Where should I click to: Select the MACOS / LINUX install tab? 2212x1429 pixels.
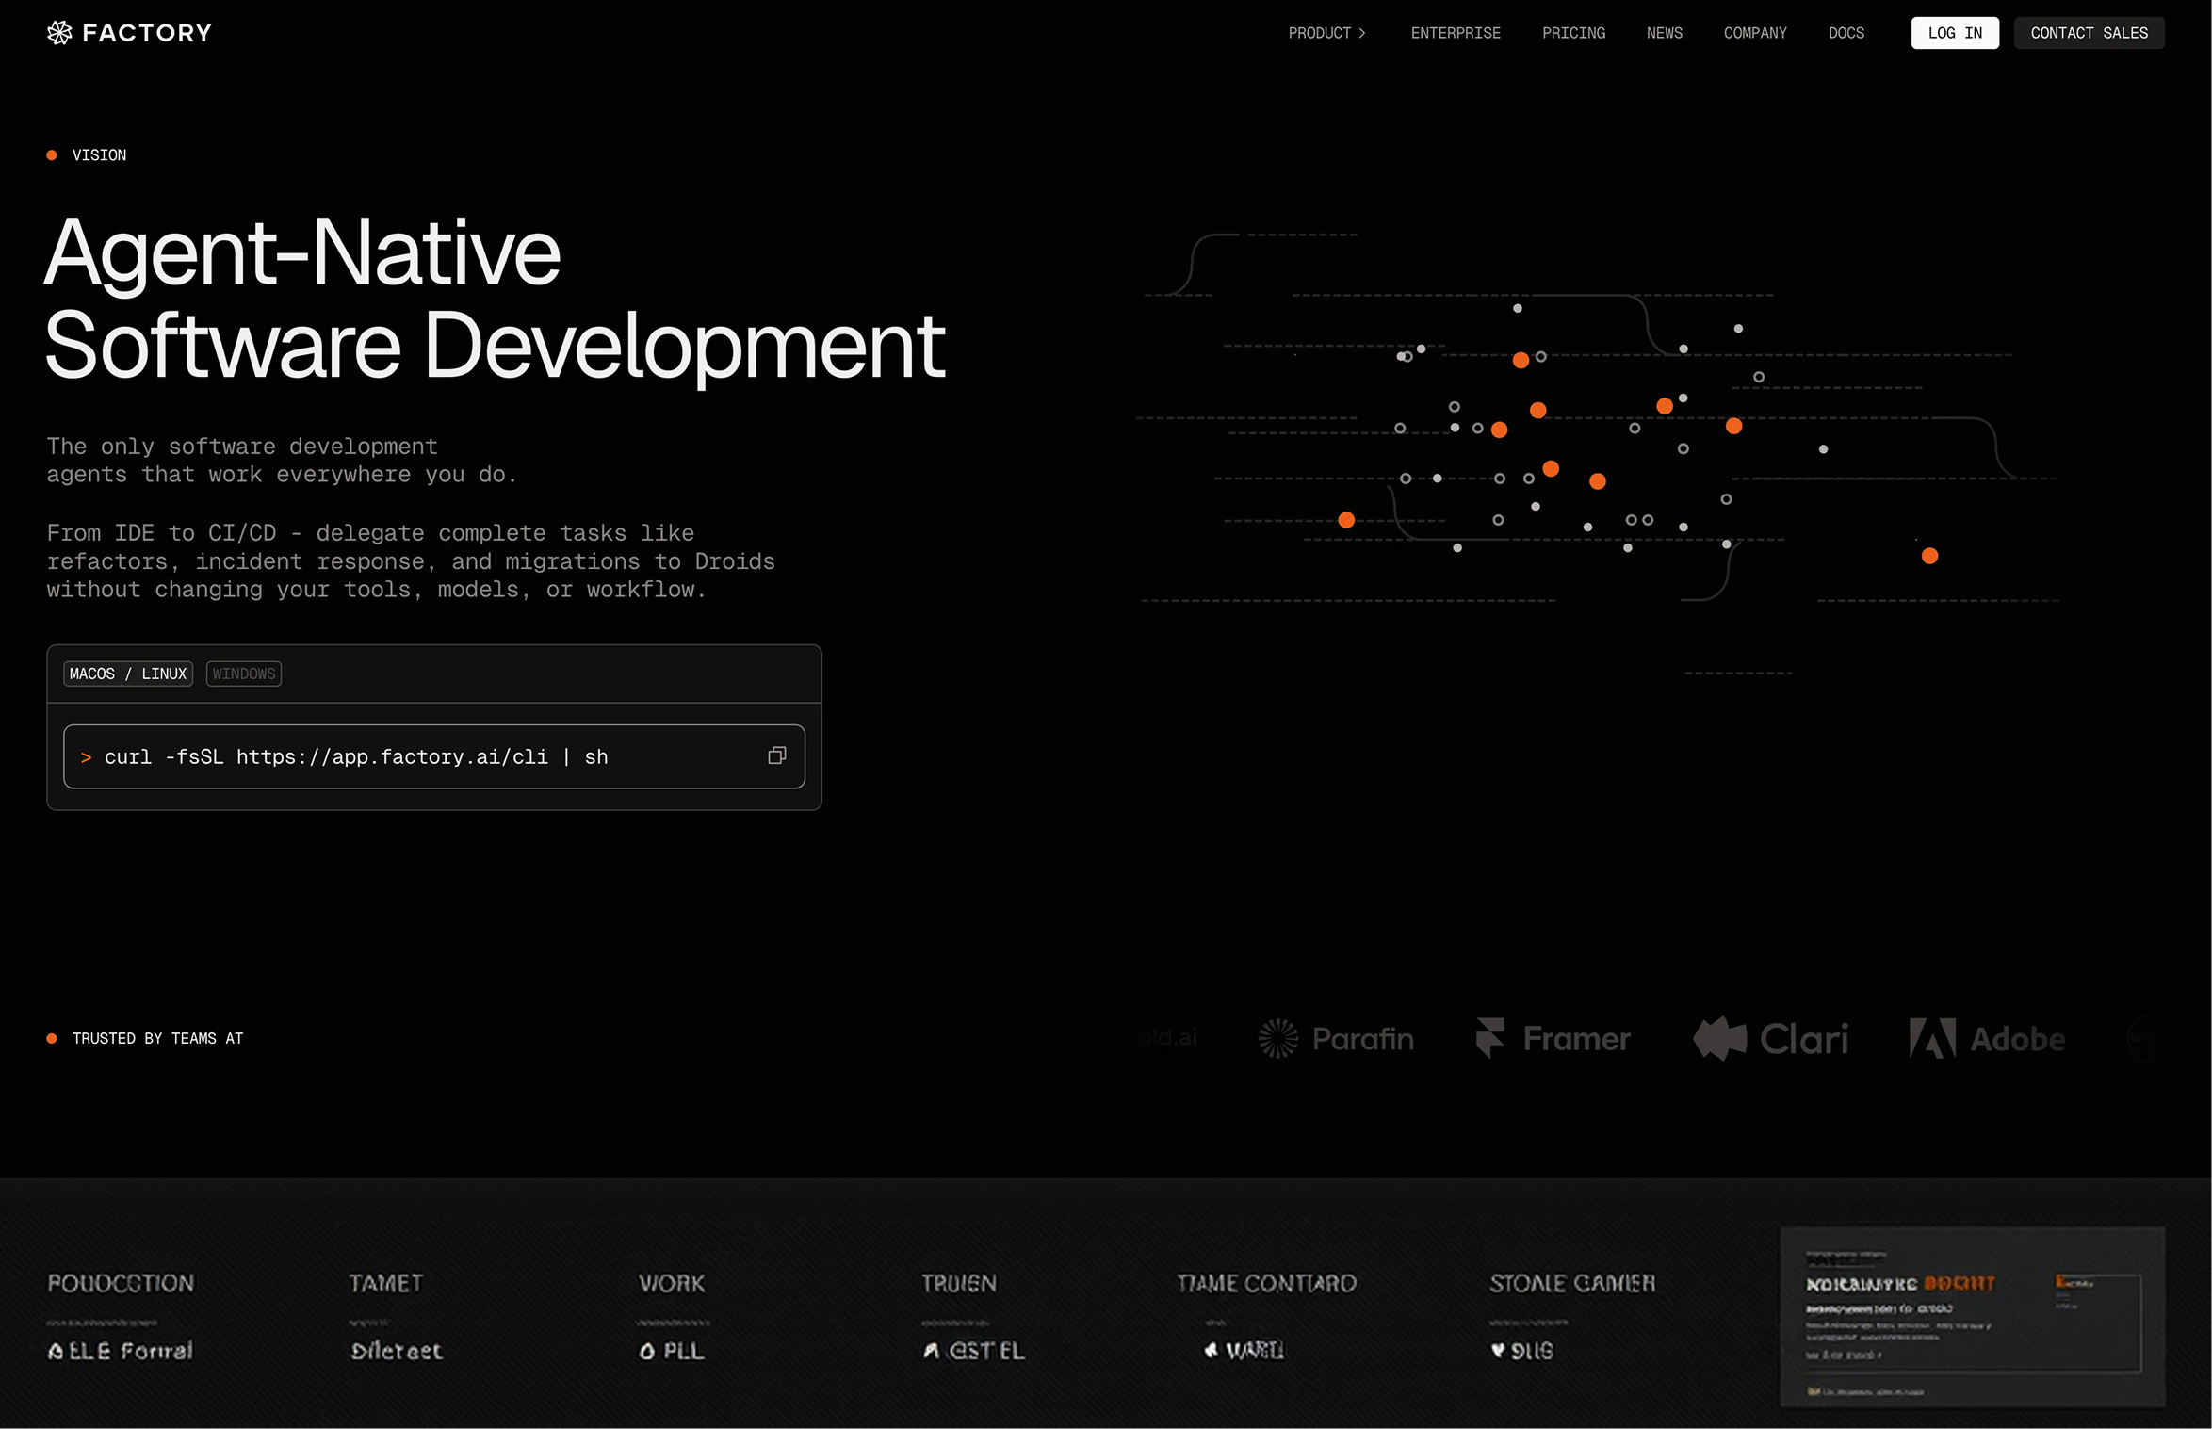(127, 673)
